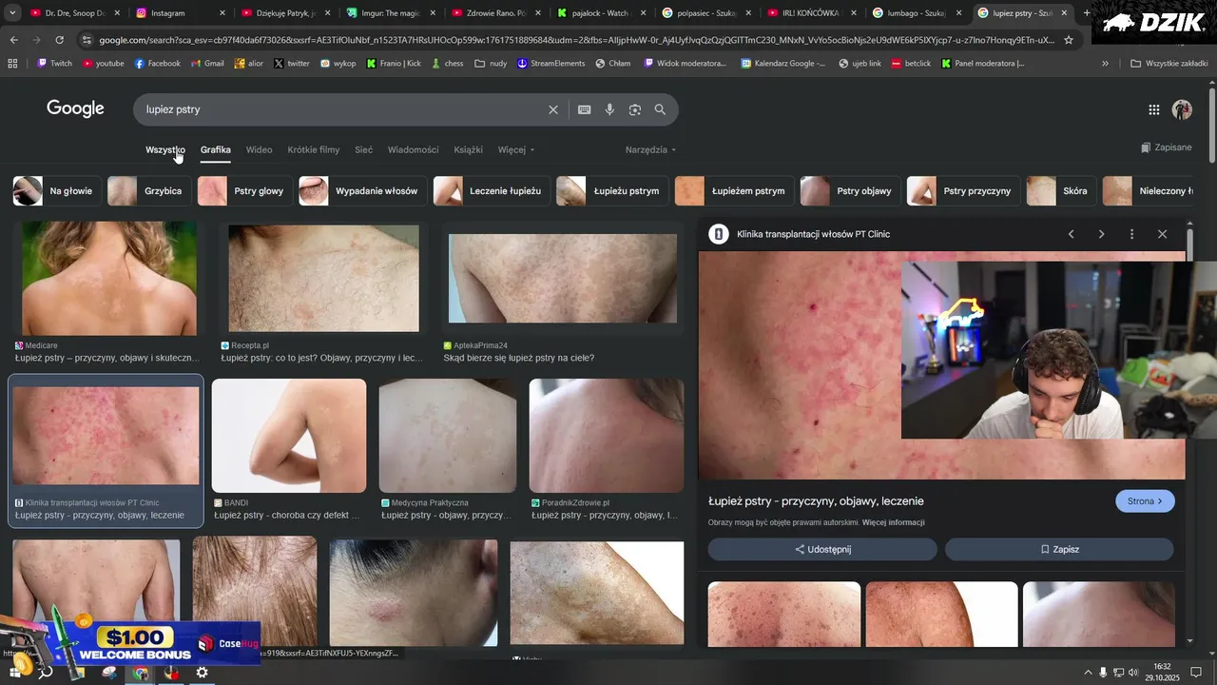Open three-dot options in preview panel
The image size is (1217, 685).
point(1131,234)
